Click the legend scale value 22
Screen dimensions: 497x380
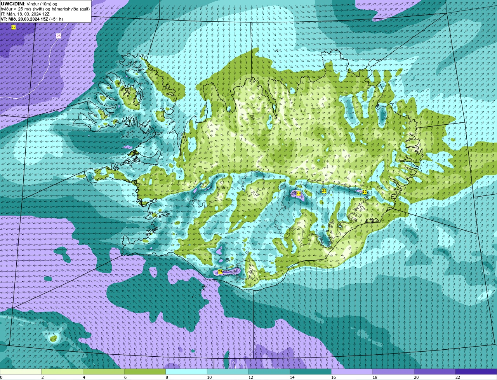(x=458, y=377)
